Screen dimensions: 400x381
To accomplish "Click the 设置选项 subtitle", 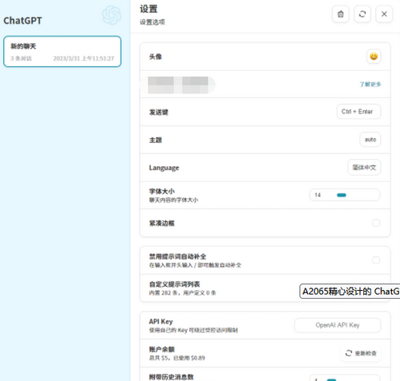I will (x=152, y=22).
